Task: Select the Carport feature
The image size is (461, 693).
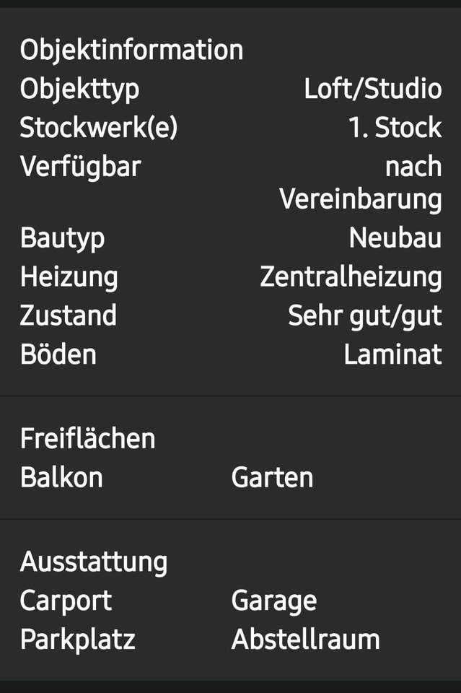Action: (66, 601)
